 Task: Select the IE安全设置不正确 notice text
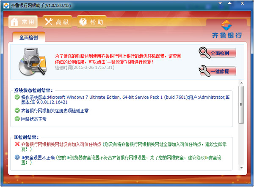pos(38,157)
